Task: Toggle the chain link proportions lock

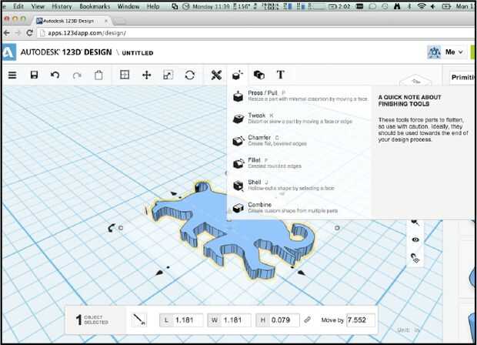Action: coord(308,320)
